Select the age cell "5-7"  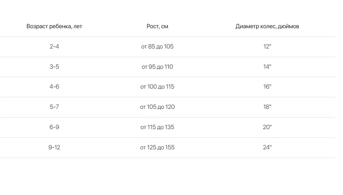[55, 107]
